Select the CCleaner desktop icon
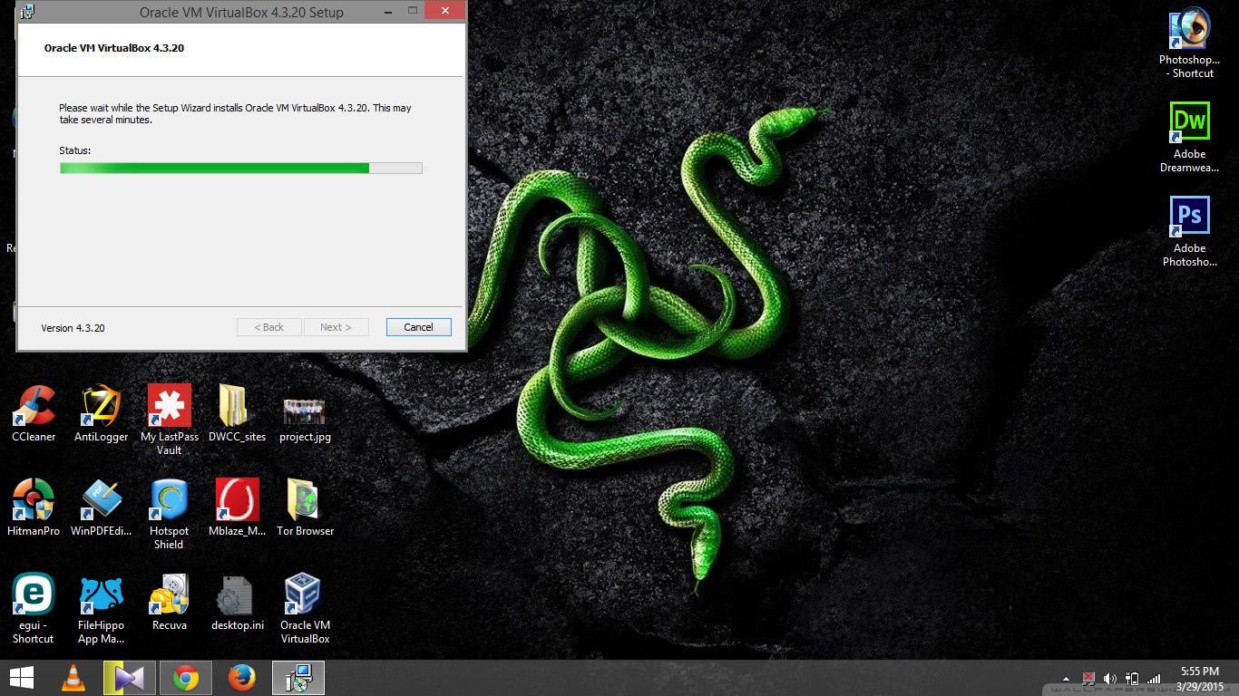 click(x=34, y=413)
